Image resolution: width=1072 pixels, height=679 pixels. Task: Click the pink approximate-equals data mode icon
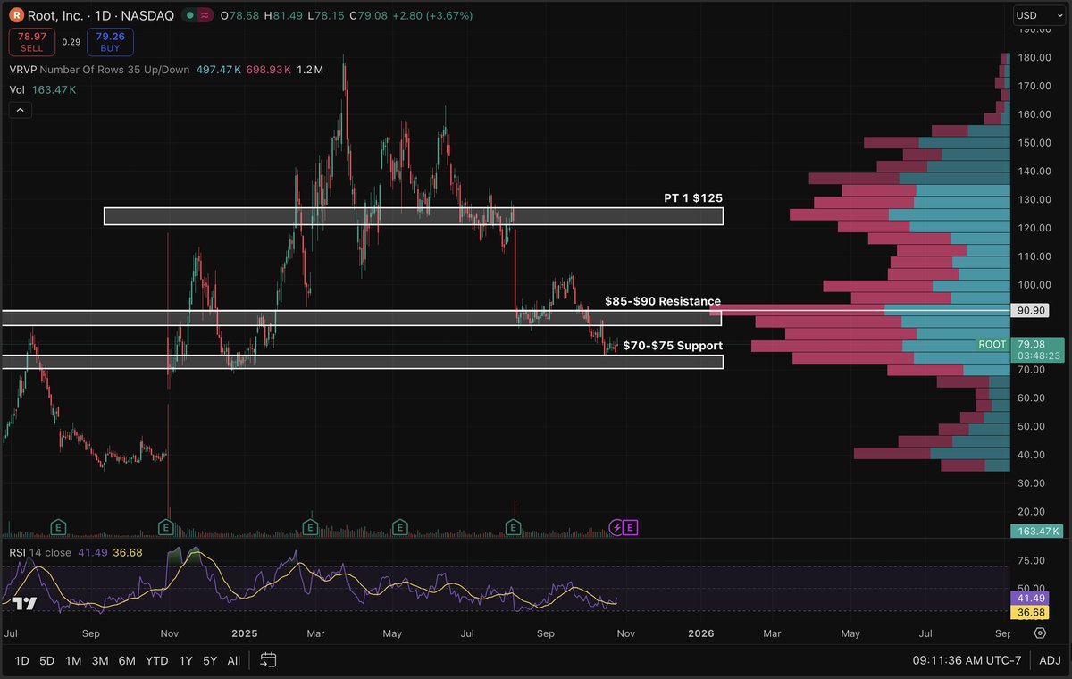205,15
